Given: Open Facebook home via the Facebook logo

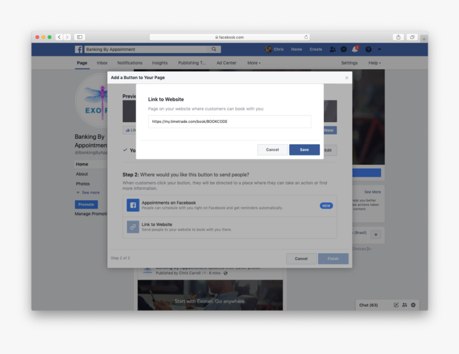Looking at the screenshot, I should click(78, 49).
